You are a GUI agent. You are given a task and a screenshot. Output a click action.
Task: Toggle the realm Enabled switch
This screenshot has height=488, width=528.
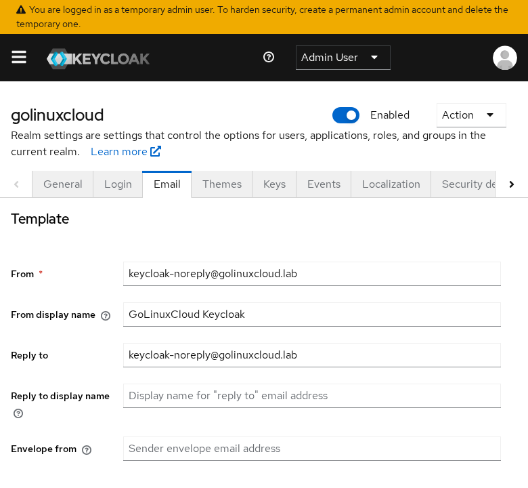[345, 115]
